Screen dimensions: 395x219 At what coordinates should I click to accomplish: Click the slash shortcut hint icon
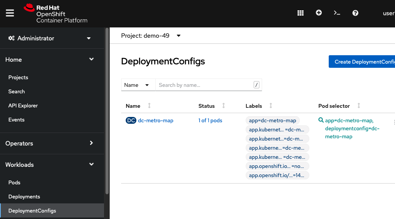pos(256,85)
